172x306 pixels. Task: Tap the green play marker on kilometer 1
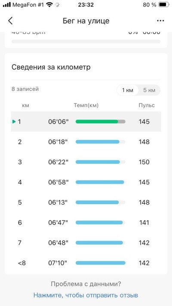point(14,122)
